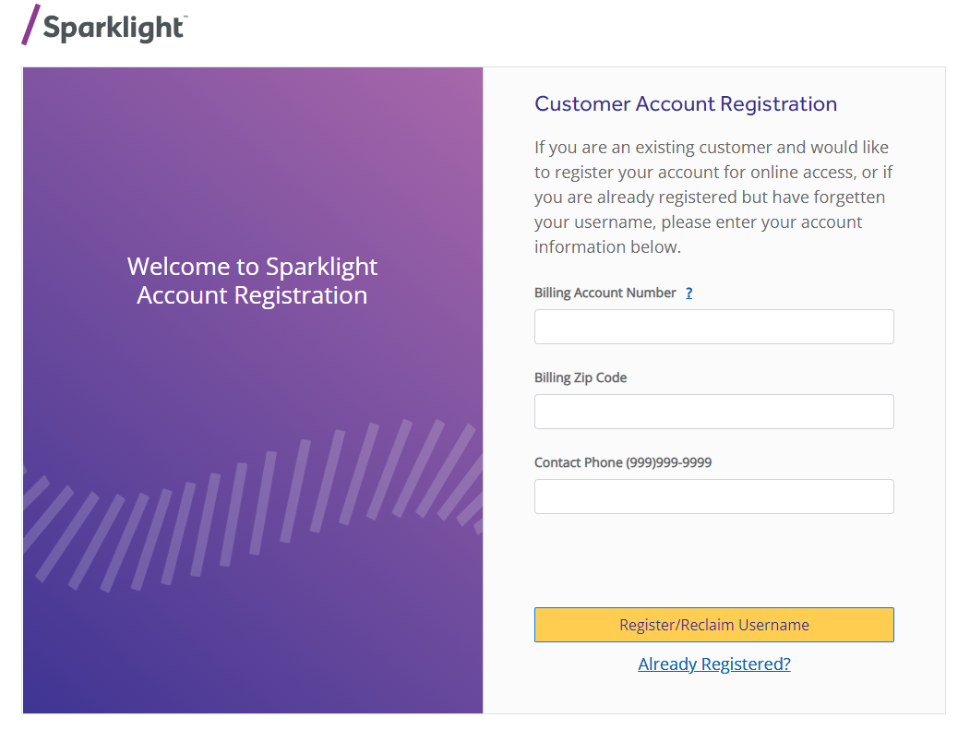Select the Contact Phone input box
Viewport: 958px width, 730px height.
tap(713, 497)
